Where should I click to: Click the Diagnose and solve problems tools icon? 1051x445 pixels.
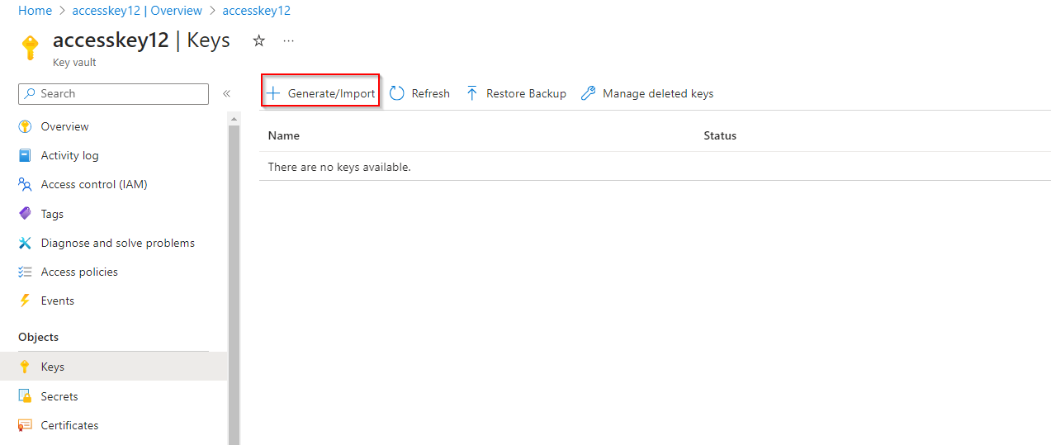[x=25, y=243]
